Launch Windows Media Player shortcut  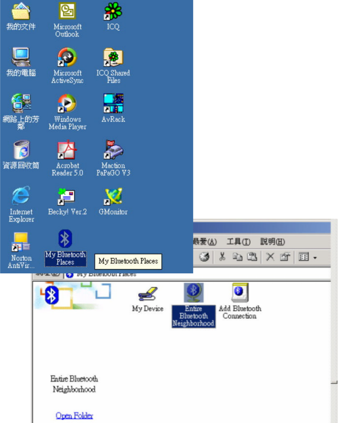point(67,111)
